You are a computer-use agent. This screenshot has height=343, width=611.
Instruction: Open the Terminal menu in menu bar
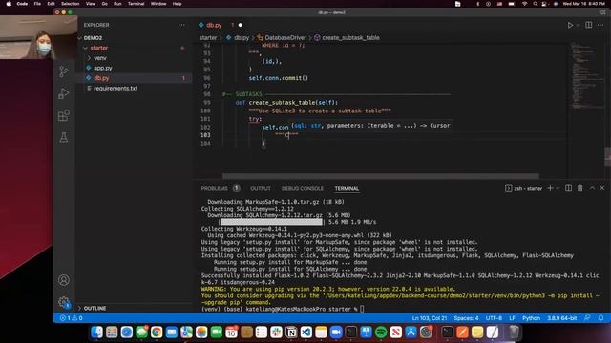click(136, 4)
